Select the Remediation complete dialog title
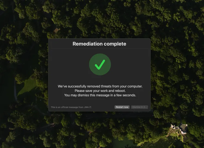 [99, 44]
